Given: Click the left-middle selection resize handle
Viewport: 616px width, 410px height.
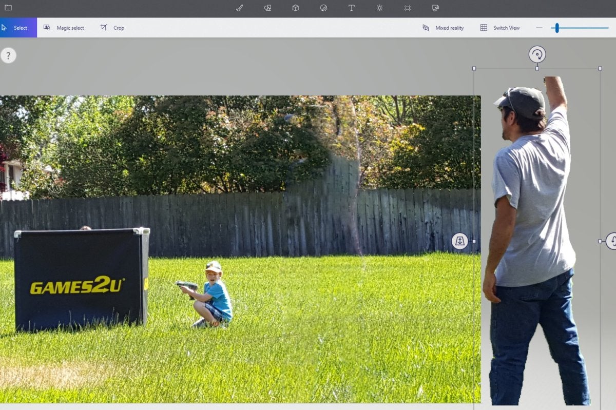Looking at the screenshot, I should pos(474,241).
